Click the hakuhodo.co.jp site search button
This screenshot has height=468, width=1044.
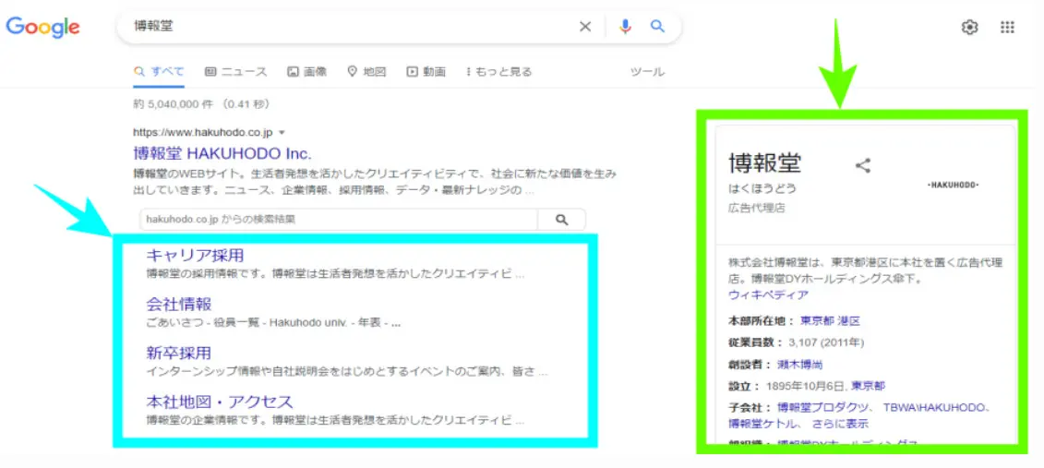coord(561,220)
